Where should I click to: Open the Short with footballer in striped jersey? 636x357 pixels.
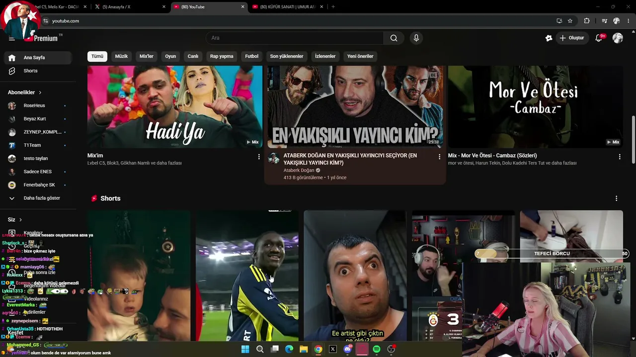click(247, 276)
